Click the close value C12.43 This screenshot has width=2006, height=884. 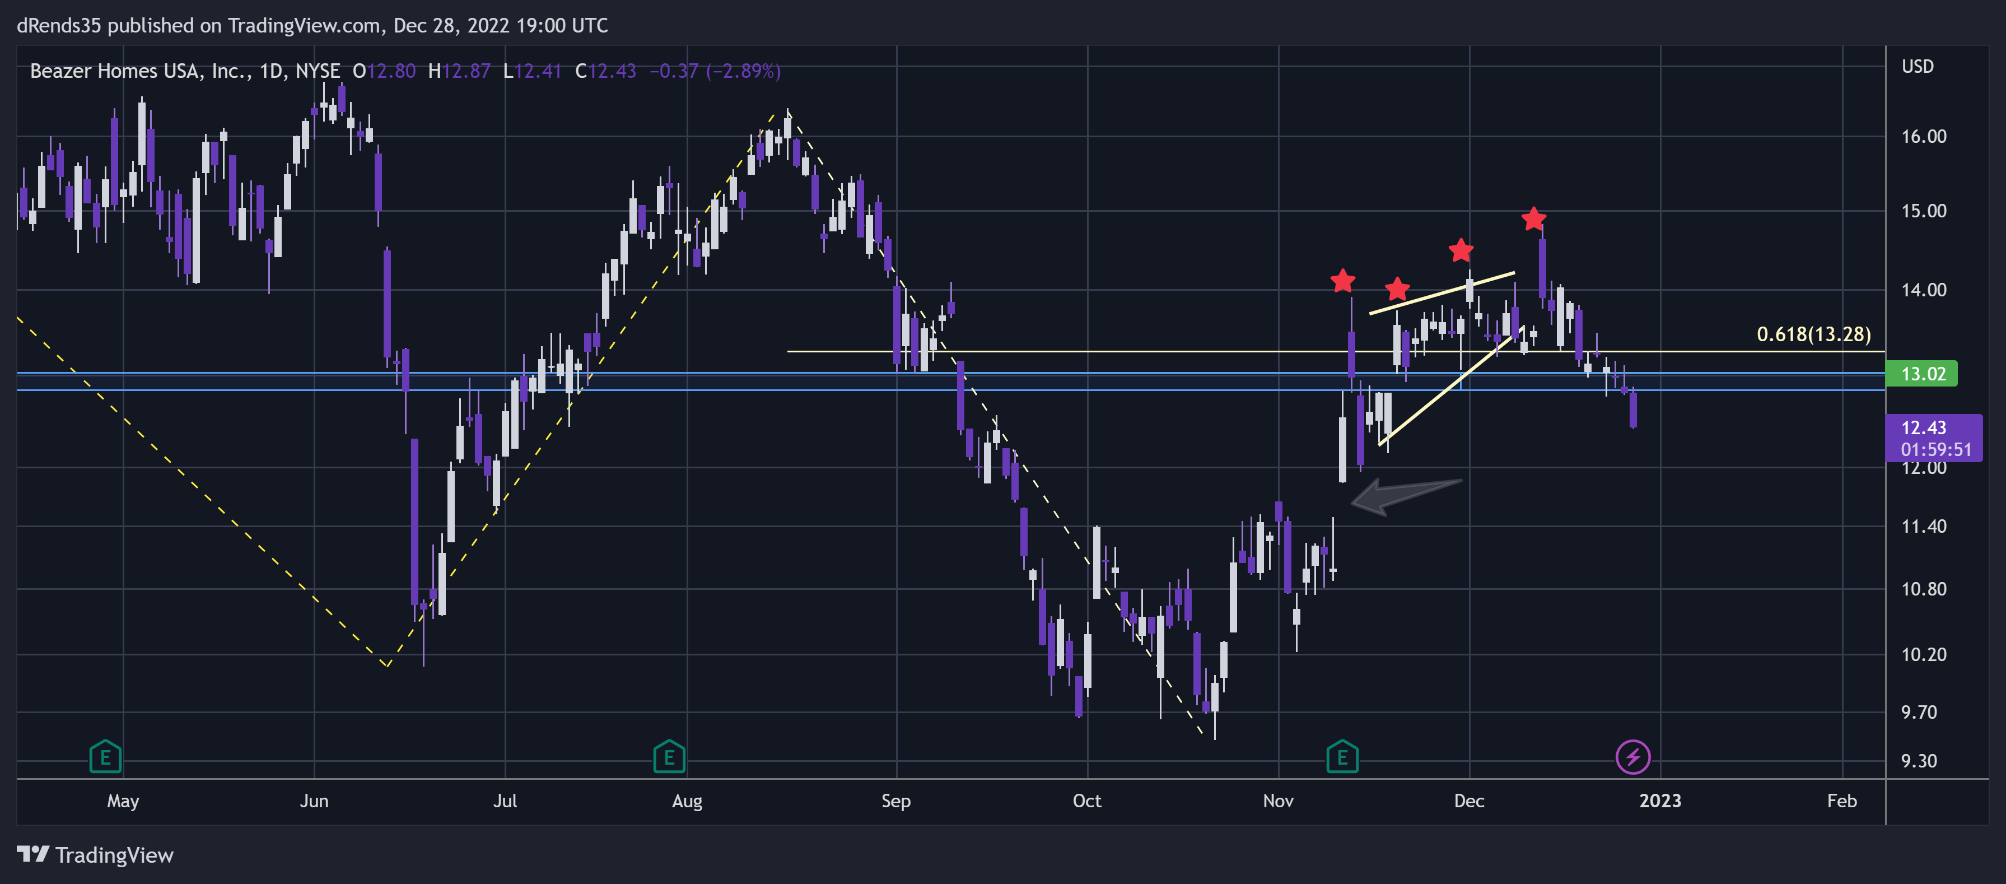(x=605, y=71)
